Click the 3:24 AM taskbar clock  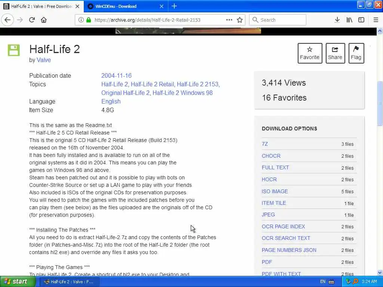pos(369,282)
